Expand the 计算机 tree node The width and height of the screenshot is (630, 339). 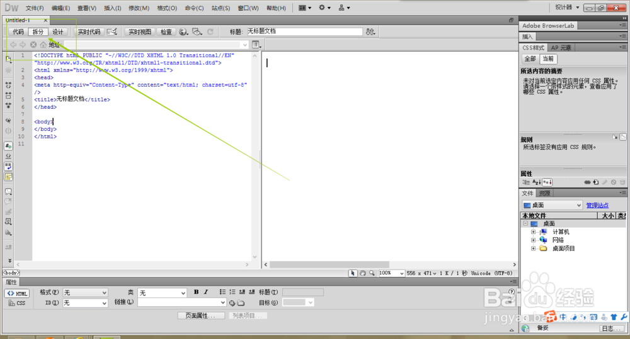[533, 232]
